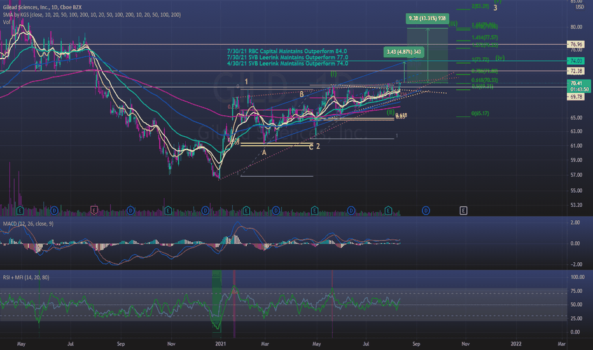
Task: Click the gray upcoming earnings E marker
Action: click(x=463, y=211)
